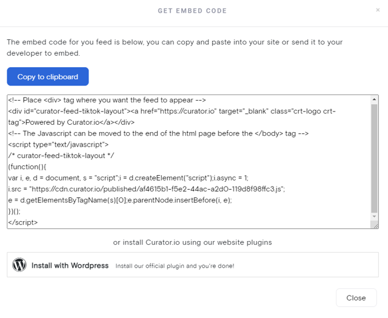Place cursor on the script type="text/javascript" line
The width and height of the screenshot is (388, 318).
pyautogui.click(x=58, y=144)
